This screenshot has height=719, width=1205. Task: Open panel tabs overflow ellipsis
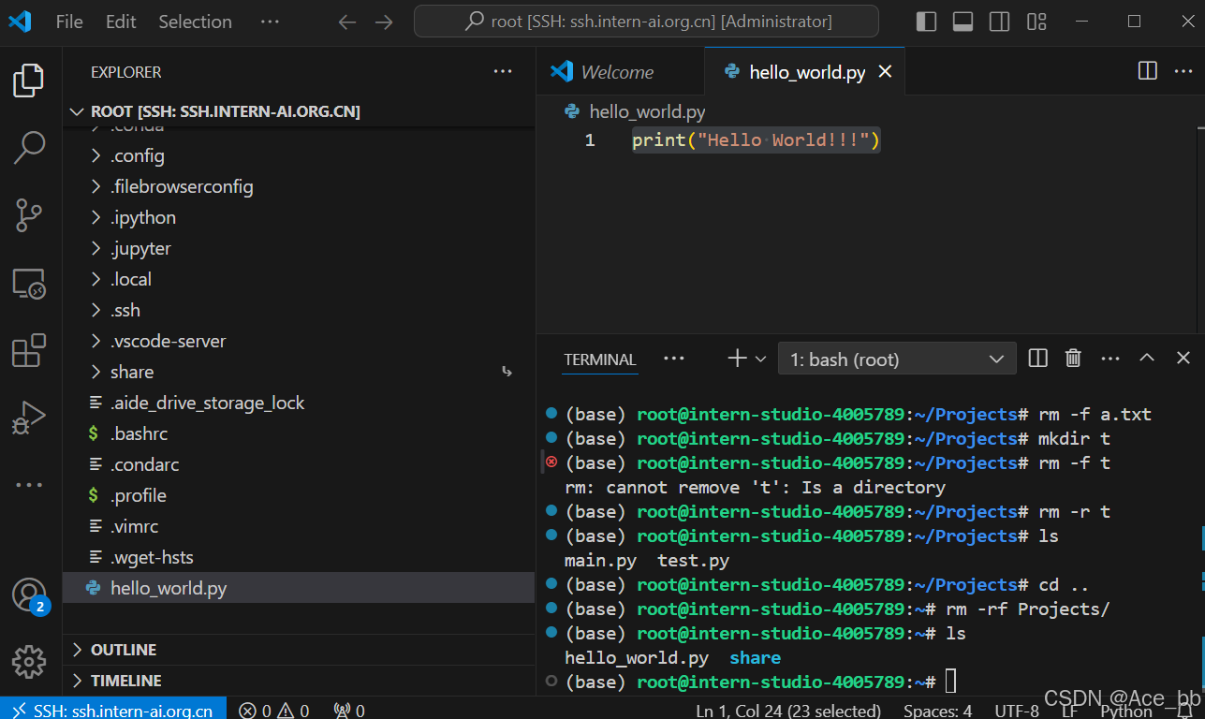[674, 359]
